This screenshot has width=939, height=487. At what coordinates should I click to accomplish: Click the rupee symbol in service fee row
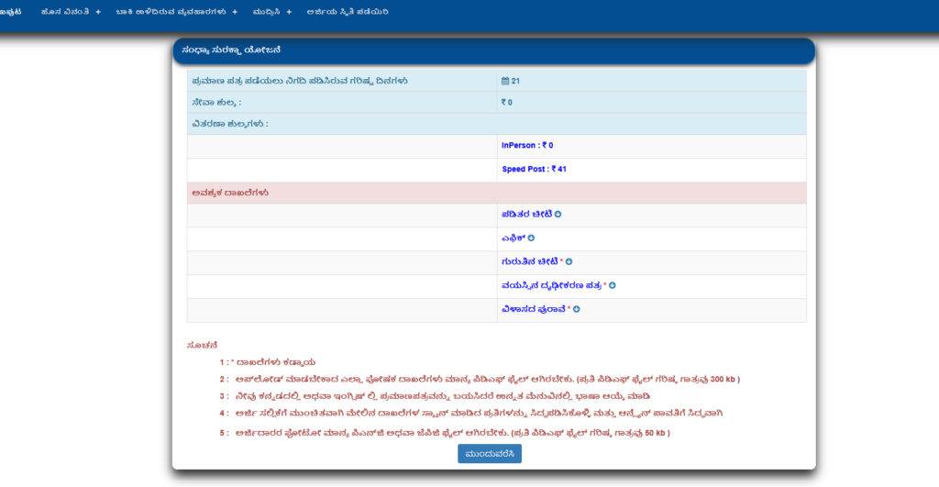point(503,103)
